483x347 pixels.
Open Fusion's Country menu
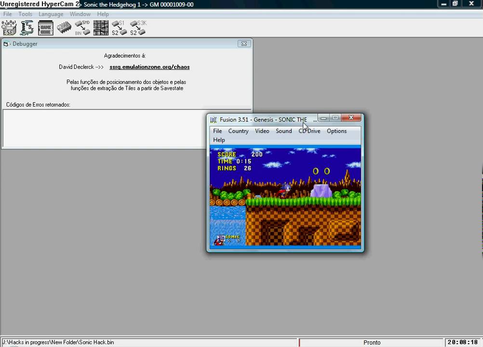[x=238, y=131]
